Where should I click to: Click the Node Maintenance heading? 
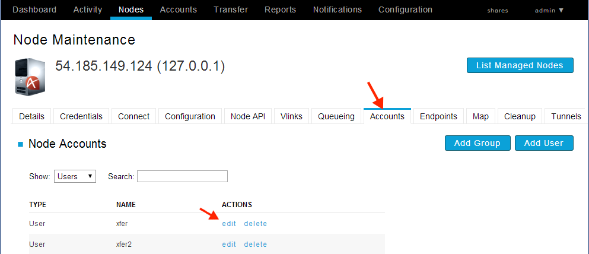(x=74, y=39)
